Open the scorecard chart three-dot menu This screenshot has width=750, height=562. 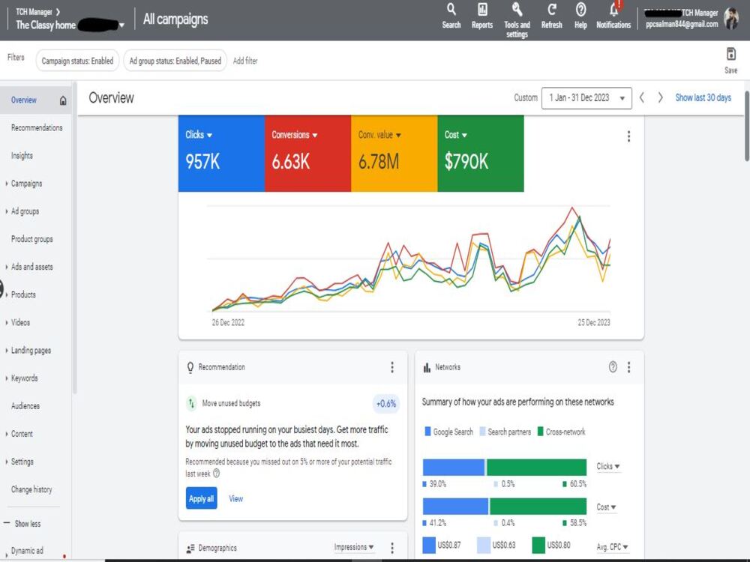pos(628,136)
